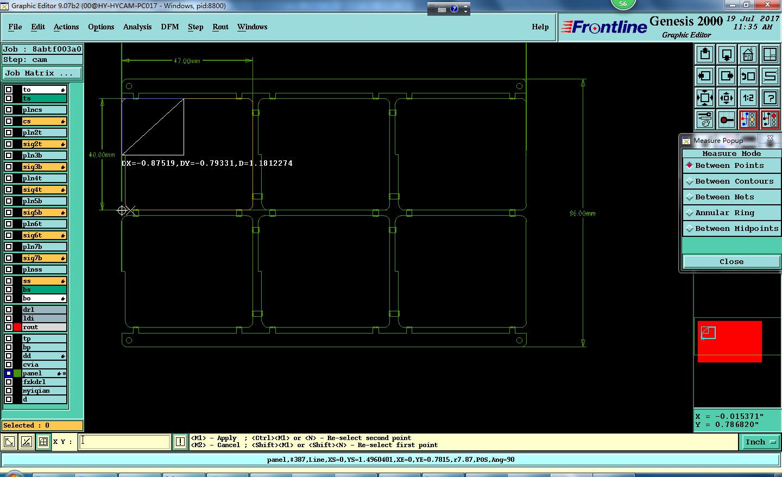The image size is (782, 477).
Task: Click the zoom-in arrows-inward icon
Action: pyautogui.click(x=727, y=98)
